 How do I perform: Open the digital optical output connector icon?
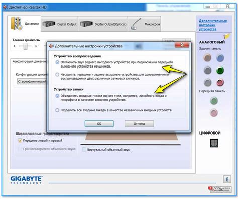[214, 143]
